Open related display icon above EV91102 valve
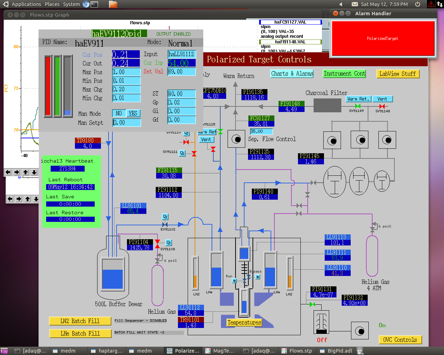 click(x=165, y=217)
